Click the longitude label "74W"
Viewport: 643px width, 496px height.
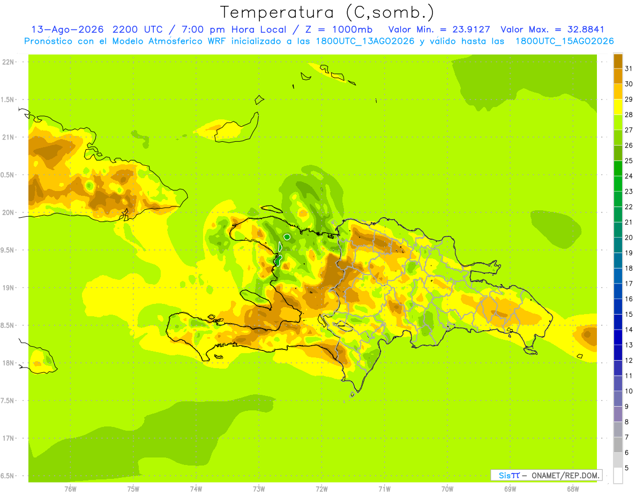[196, 489]
